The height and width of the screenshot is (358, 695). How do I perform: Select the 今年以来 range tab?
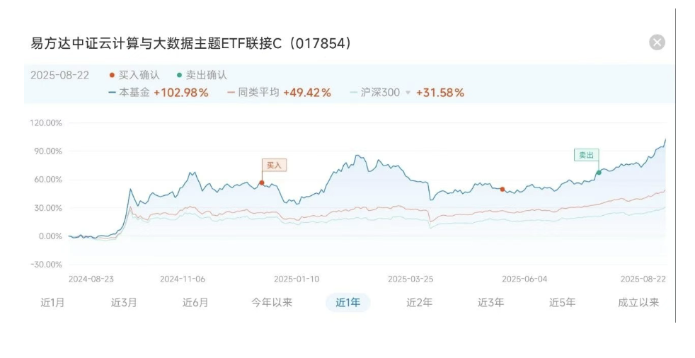272,302
